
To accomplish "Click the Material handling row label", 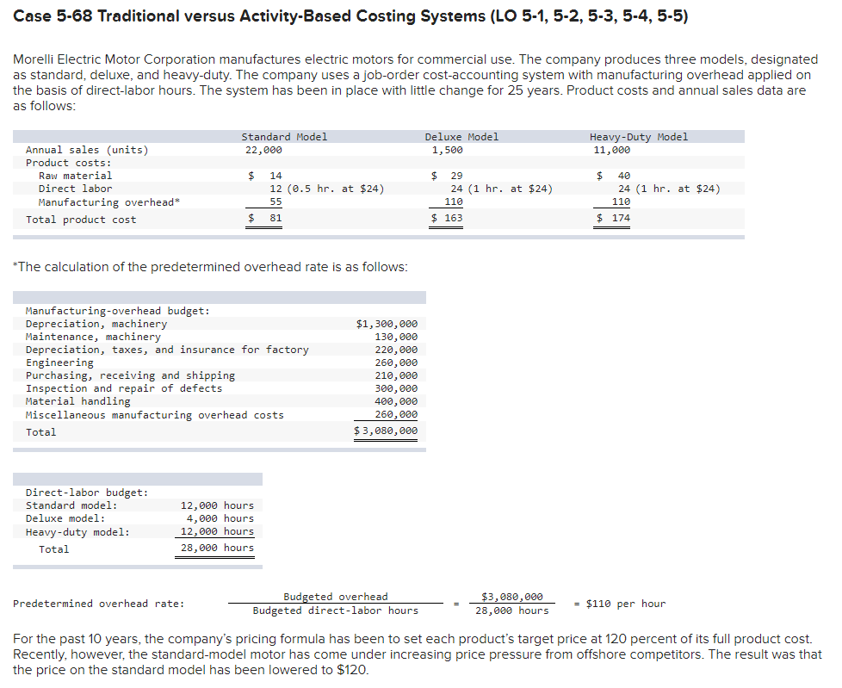I will 77,401.
